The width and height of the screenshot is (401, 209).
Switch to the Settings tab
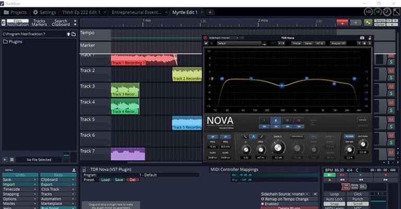(44, 12)
